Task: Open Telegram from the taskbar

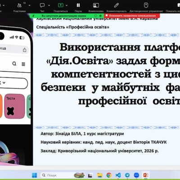Action: [x=127, y=175]
